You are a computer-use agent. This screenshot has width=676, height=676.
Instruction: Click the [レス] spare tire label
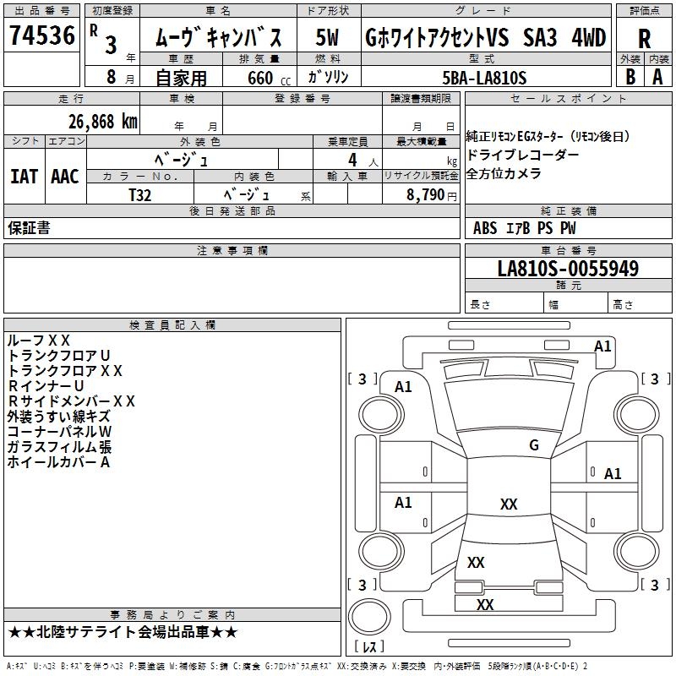tap(369, 646)
